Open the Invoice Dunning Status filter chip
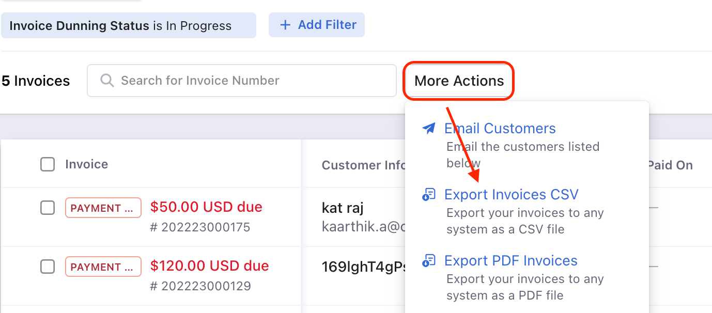This screenshot has height=313, width=712. (128, 25)
